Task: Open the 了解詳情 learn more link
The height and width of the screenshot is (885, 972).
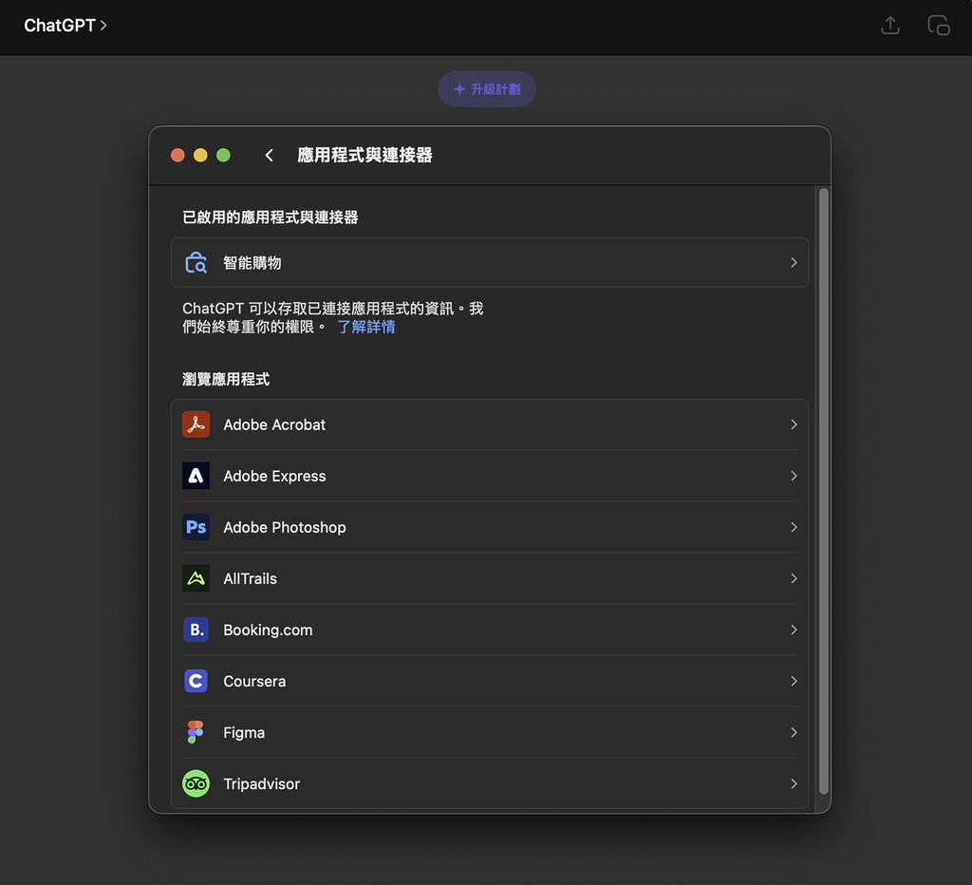Action: pyautogui.click(x=366, y=327)
